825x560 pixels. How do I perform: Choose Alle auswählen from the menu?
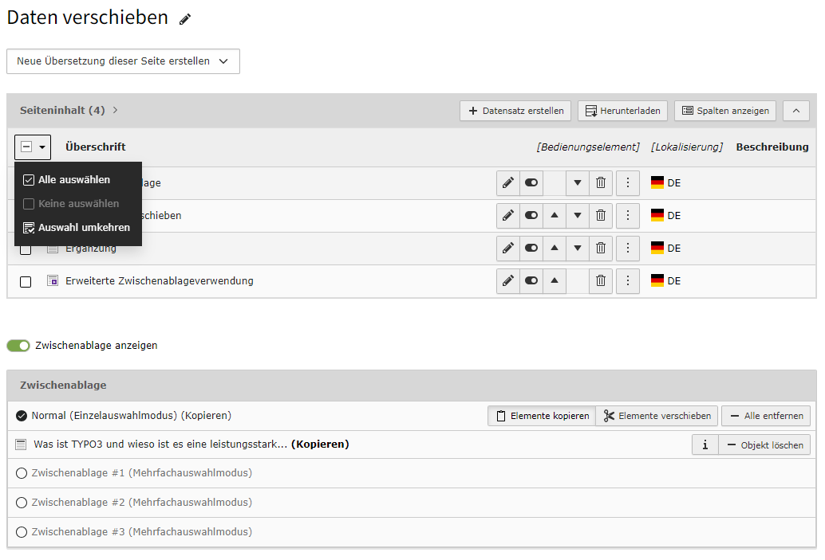78,180
